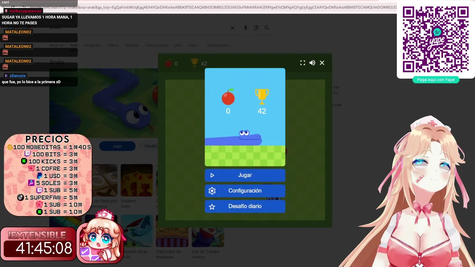This screenshot has width=475, height=267.
Task: Switch to the Web results tab
Action: [178, 45]
